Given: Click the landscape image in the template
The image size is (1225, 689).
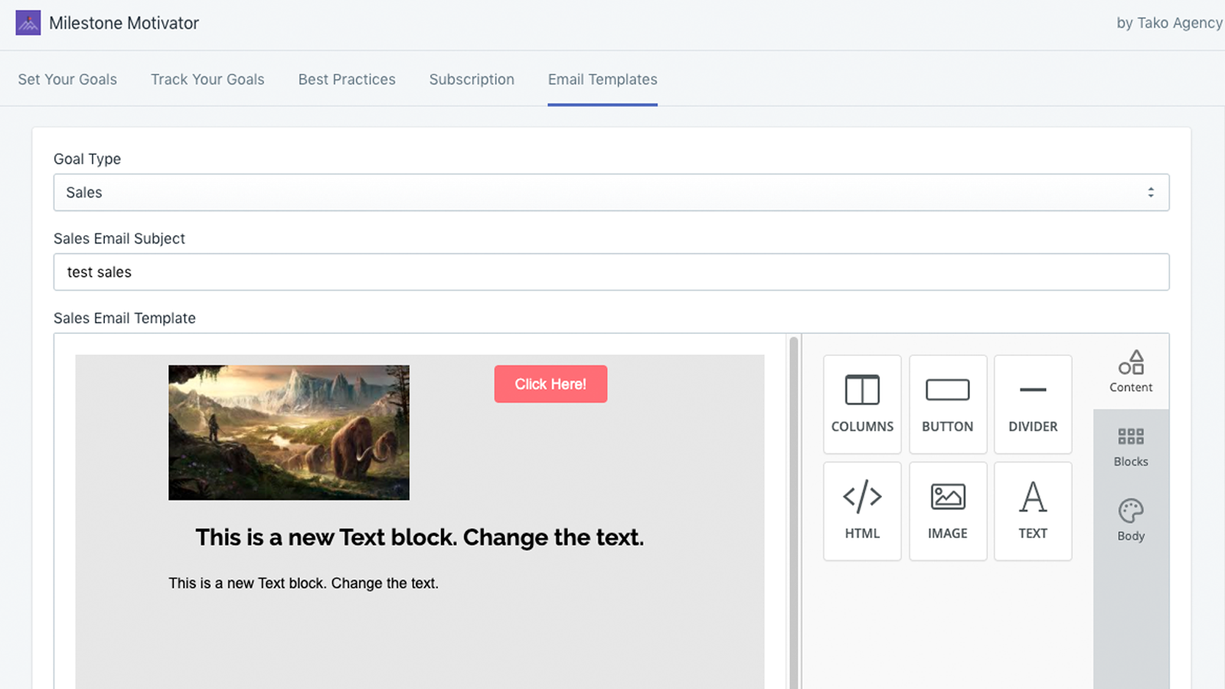Looking at the screenshot, I should click(x=288, y=432).
